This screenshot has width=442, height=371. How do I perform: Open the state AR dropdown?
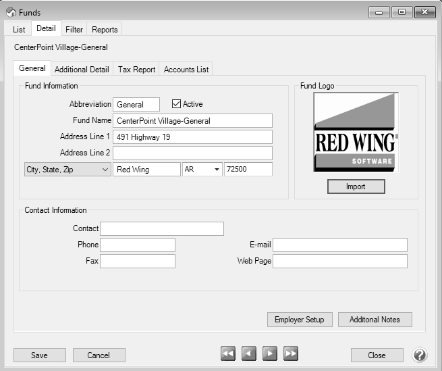click(x=217, y=170)
